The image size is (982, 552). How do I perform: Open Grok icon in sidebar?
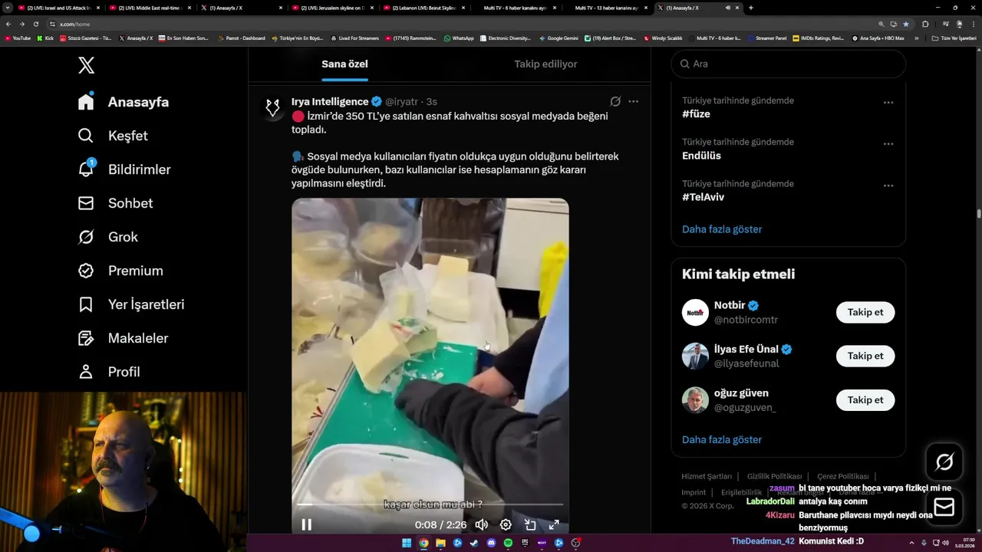click(x=86, y=237)
